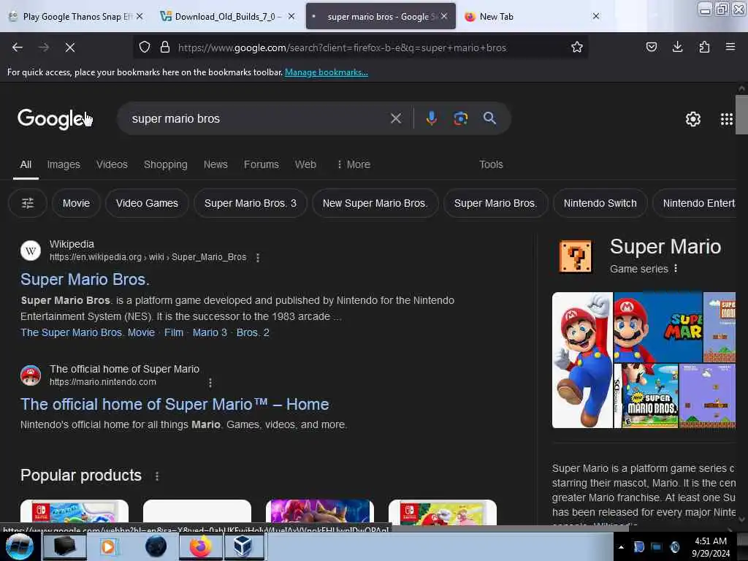This screenshot has height=561, width=748.
Task: Open options menu for Wikipedia result
Action: pos(258,258)
